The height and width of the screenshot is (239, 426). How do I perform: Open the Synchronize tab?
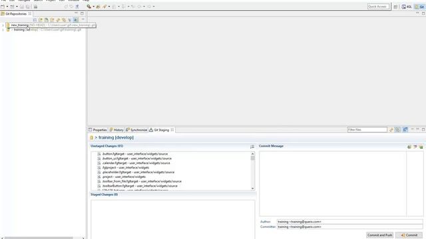136,130
